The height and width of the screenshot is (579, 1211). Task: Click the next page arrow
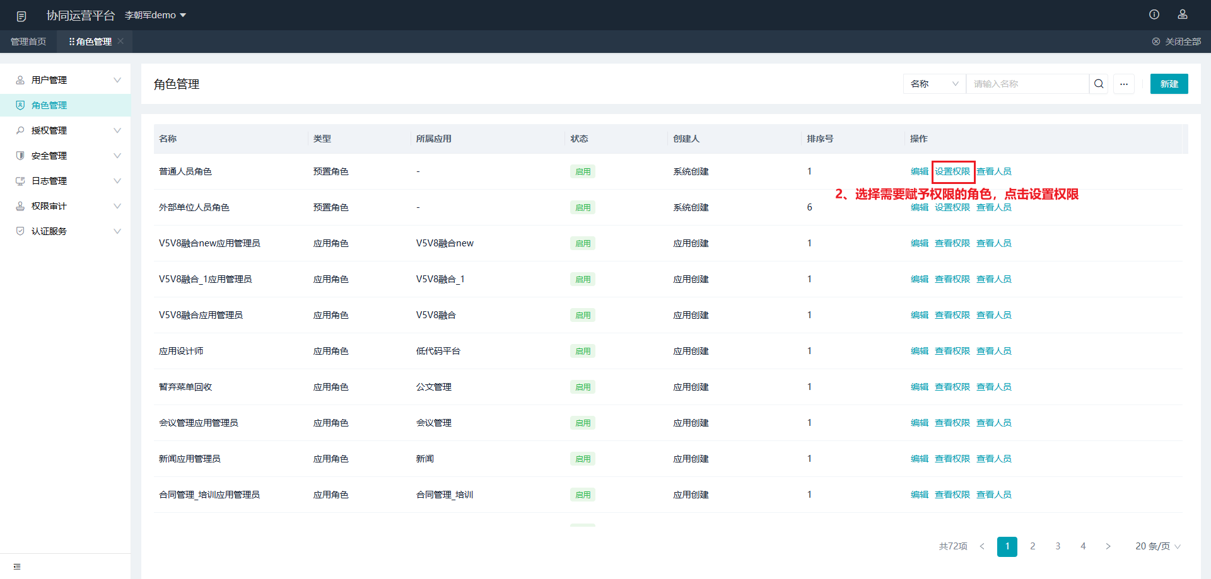[1108, 546]
